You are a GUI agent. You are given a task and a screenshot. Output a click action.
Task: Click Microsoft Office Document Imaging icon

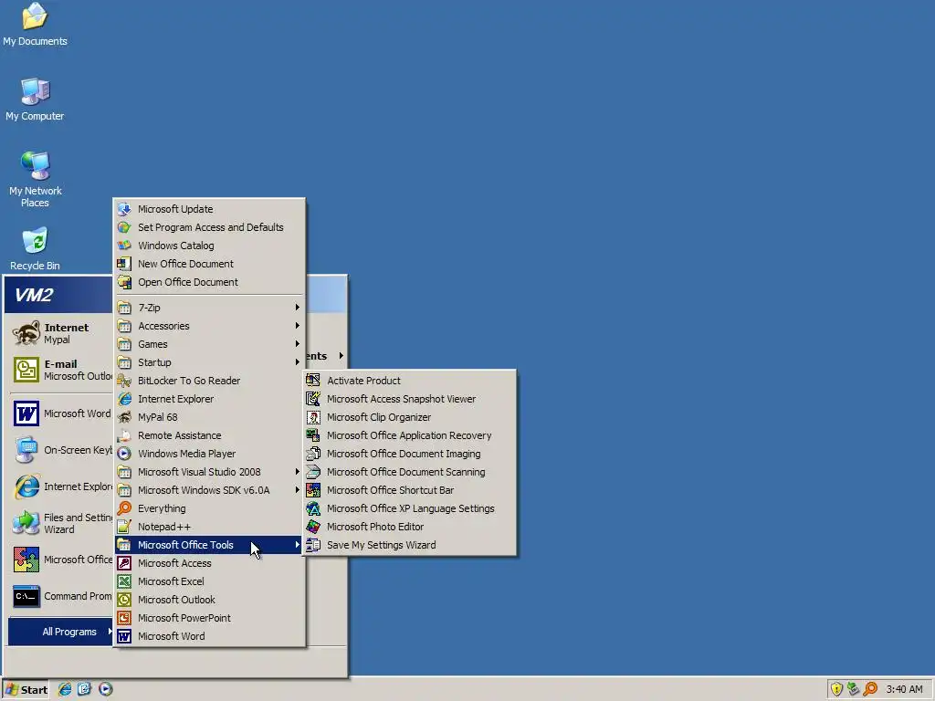pos(313,454)
